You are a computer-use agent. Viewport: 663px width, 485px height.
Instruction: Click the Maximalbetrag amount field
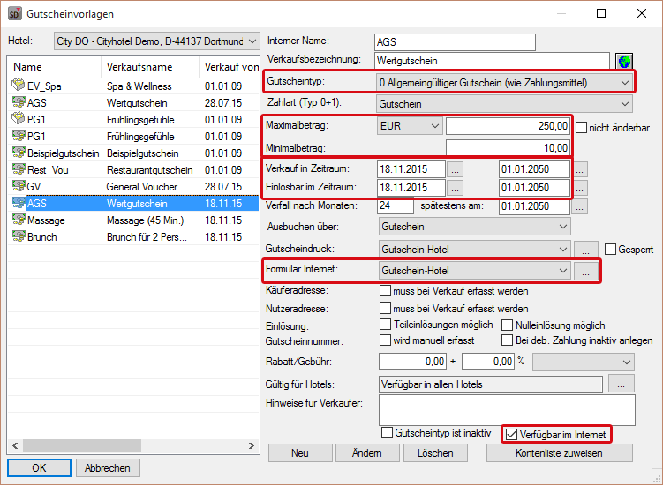(x=508, y=126)
